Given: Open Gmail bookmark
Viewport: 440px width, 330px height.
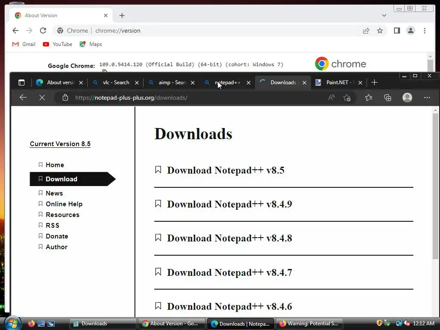Looking at the screenshot, I should pyautogui.click(x=24, y=44).
